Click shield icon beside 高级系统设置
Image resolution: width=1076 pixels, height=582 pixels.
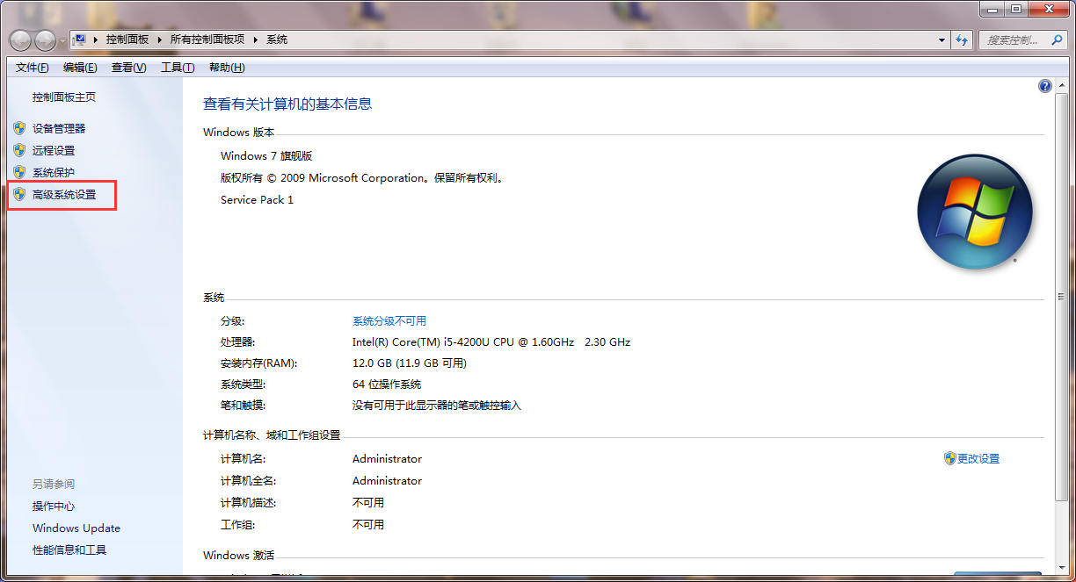pos(19,194)
